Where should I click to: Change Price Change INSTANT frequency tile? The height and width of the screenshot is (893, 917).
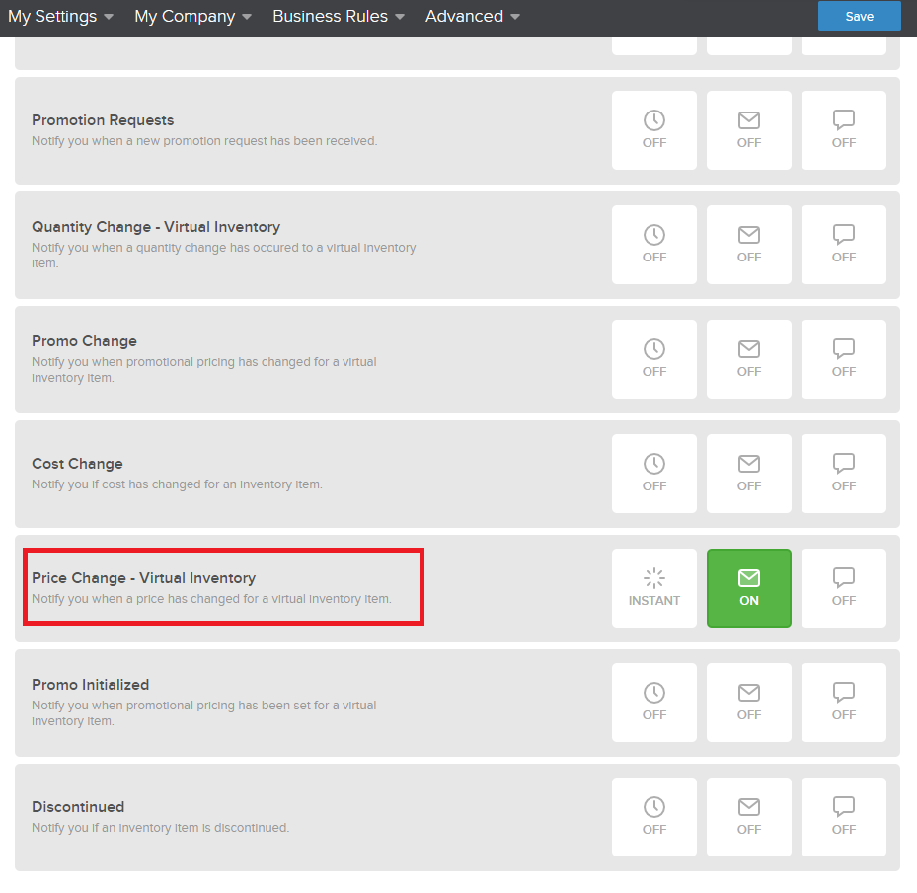point(653,588)
